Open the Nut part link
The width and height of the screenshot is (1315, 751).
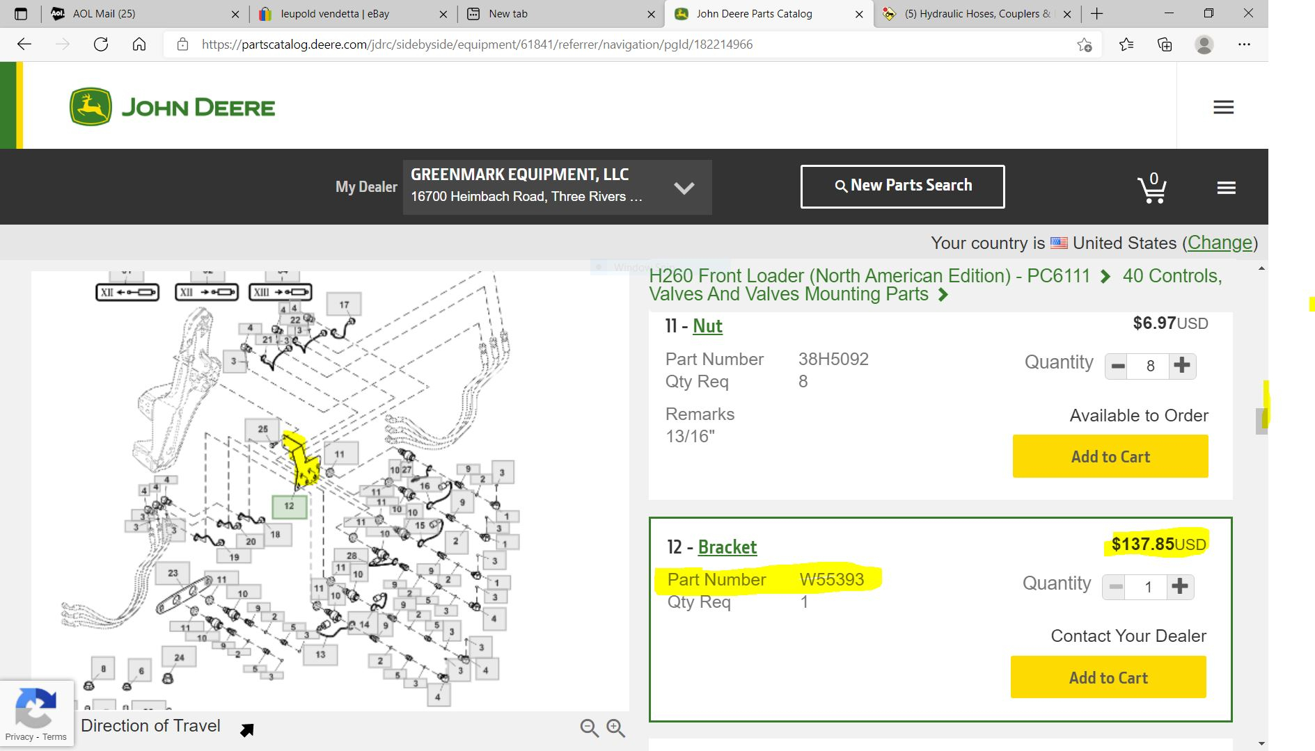[707, 325]
